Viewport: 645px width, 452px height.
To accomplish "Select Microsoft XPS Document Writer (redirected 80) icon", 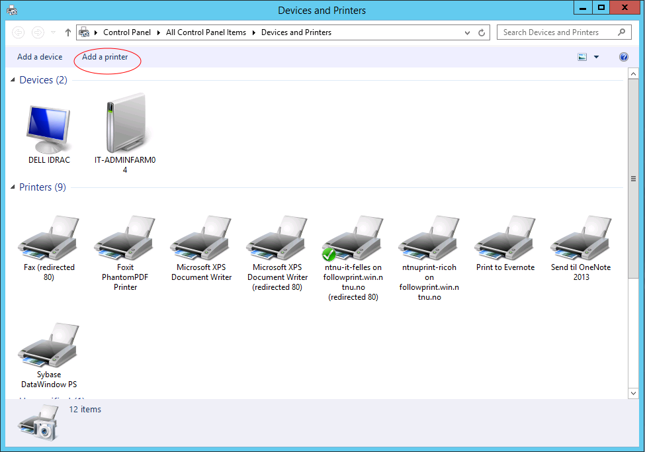I will pos(277,238).
